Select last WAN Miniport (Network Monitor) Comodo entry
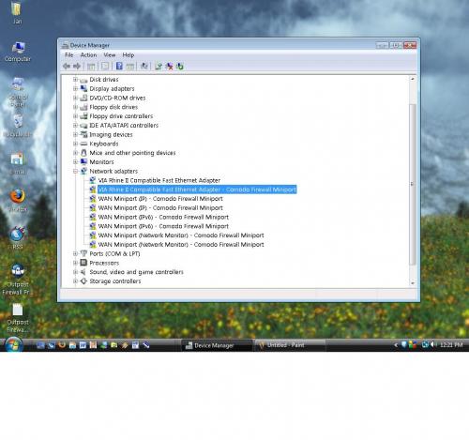Viewport: 469px width, 440px height. coord(181,245)
